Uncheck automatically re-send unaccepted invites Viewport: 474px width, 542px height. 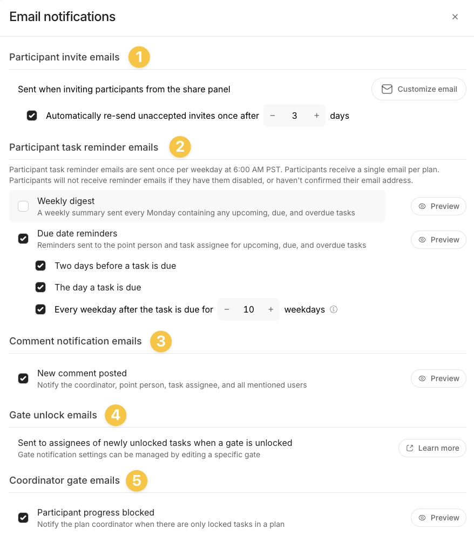pos(32,116)
